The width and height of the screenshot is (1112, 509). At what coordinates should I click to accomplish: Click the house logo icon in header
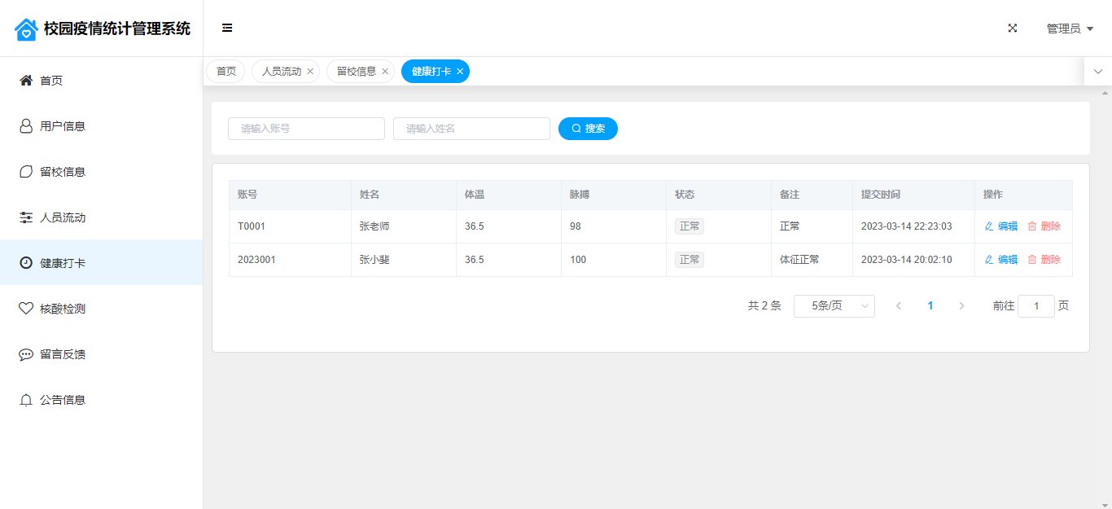coord(26,29)
